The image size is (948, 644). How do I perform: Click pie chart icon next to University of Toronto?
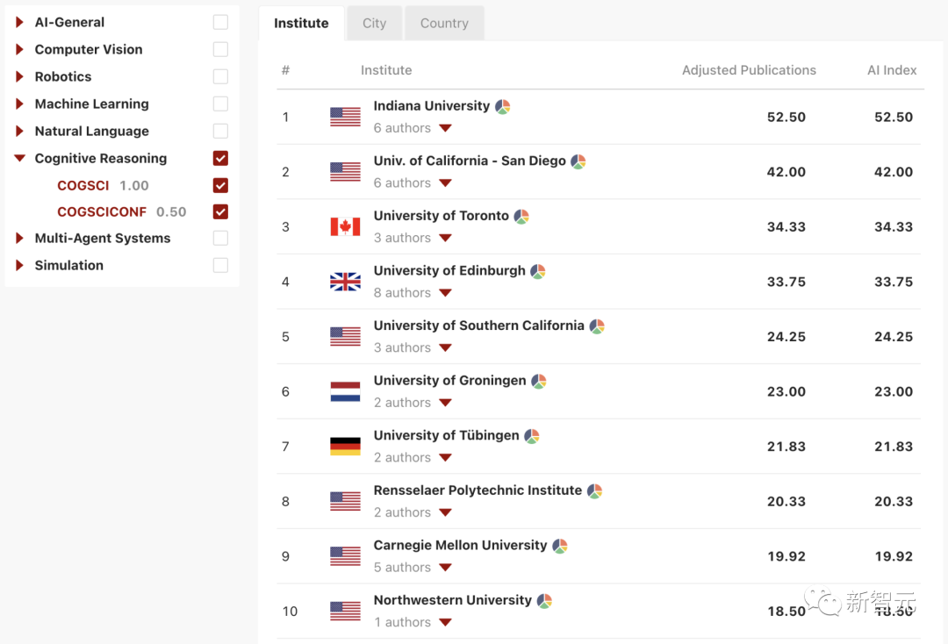tap(521, 217)
